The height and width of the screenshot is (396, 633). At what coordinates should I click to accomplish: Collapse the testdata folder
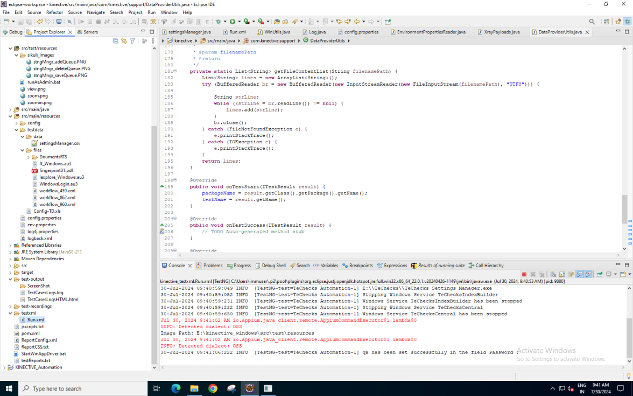click(16, 130)
